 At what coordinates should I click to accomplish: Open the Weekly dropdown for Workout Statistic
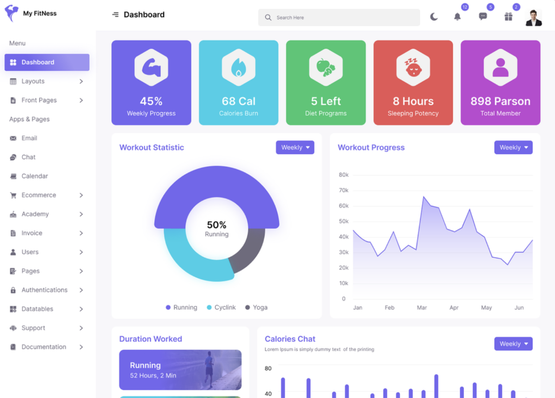[295, 147]
